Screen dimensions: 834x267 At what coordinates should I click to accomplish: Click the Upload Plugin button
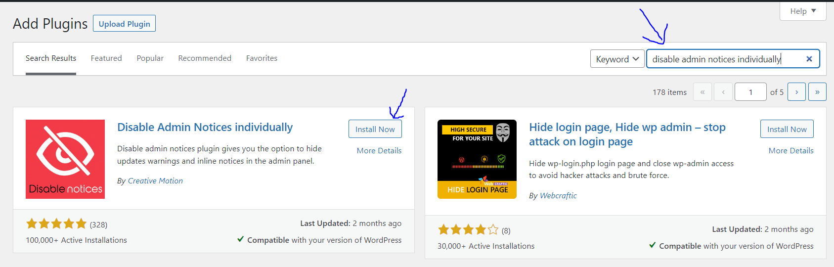pos(124,24)
